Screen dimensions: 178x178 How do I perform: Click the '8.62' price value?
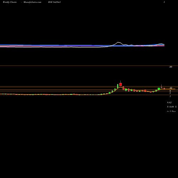pyautogui.click(x=169, y=103)
